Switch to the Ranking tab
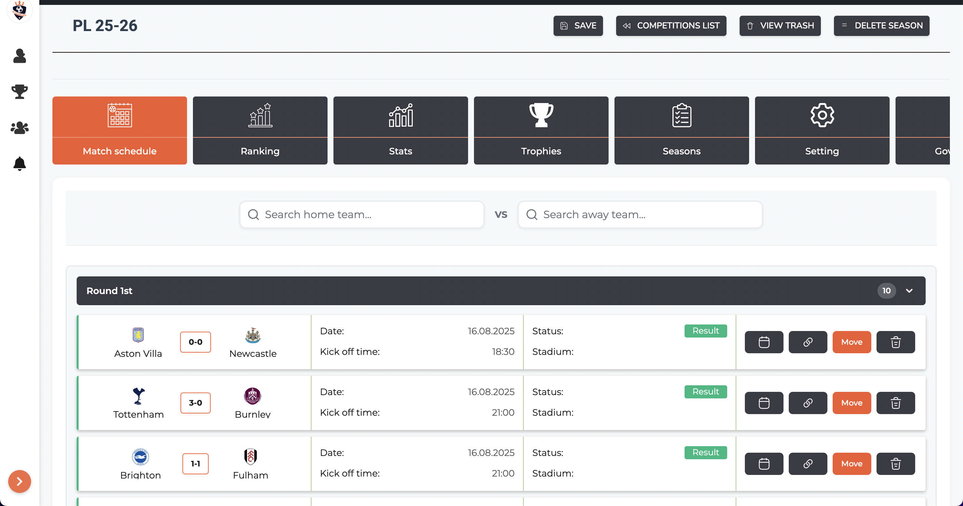This screenshot has height=506, width=963. pyautogui.click(x=260, y=130)
